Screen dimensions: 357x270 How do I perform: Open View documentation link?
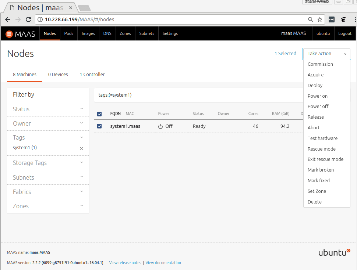click(163, 263)
